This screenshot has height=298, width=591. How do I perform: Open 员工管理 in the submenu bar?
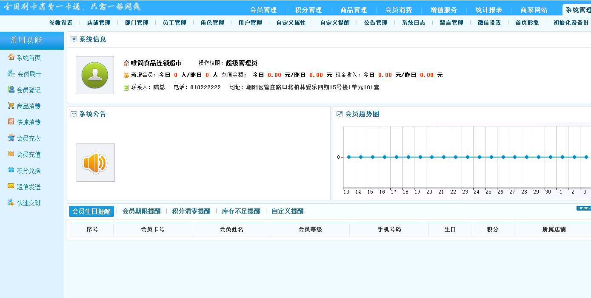coord(174,22)
